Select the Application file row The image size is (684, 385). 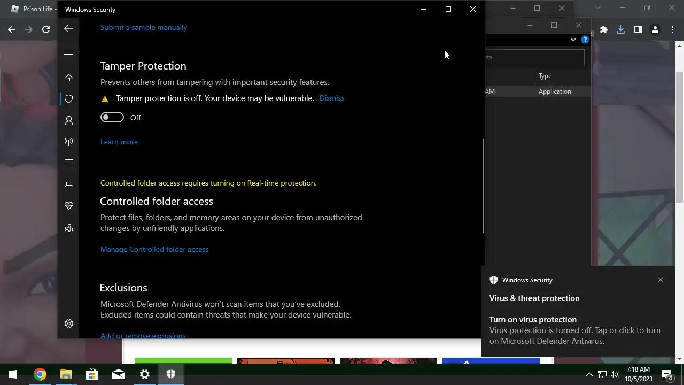tap(538, 91)
